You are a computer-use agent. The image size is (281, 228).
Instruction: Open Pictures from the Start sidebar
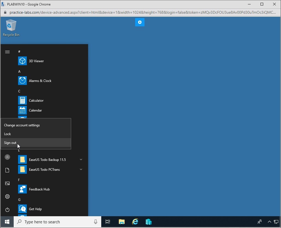click(7, 183)
